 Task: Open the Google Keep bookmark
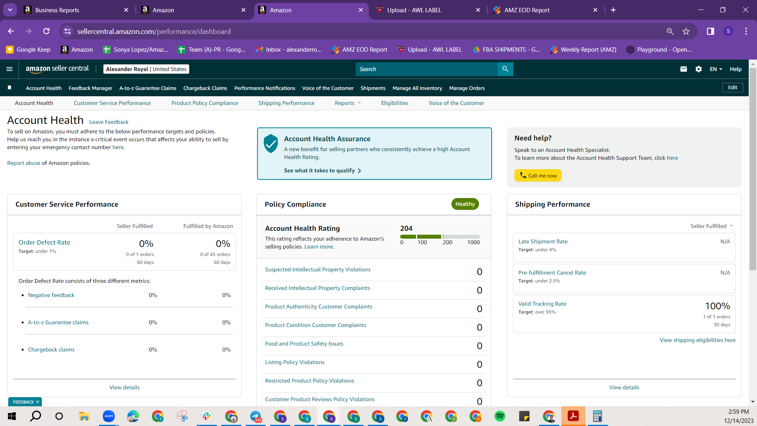(28, 49)
